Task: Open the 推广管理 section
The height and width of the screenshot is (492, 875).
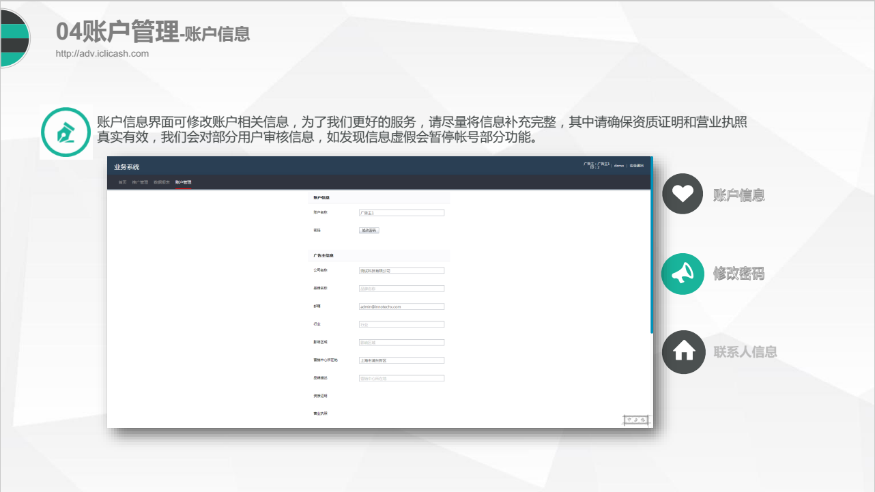Action: (x=141, y=182)
